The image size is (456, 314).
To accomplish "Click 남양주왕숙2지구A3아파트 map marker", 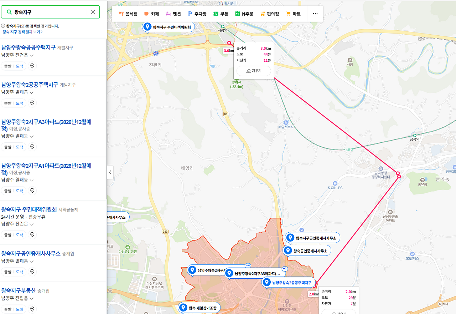I will pyautogui.click(x=254, y=274).
